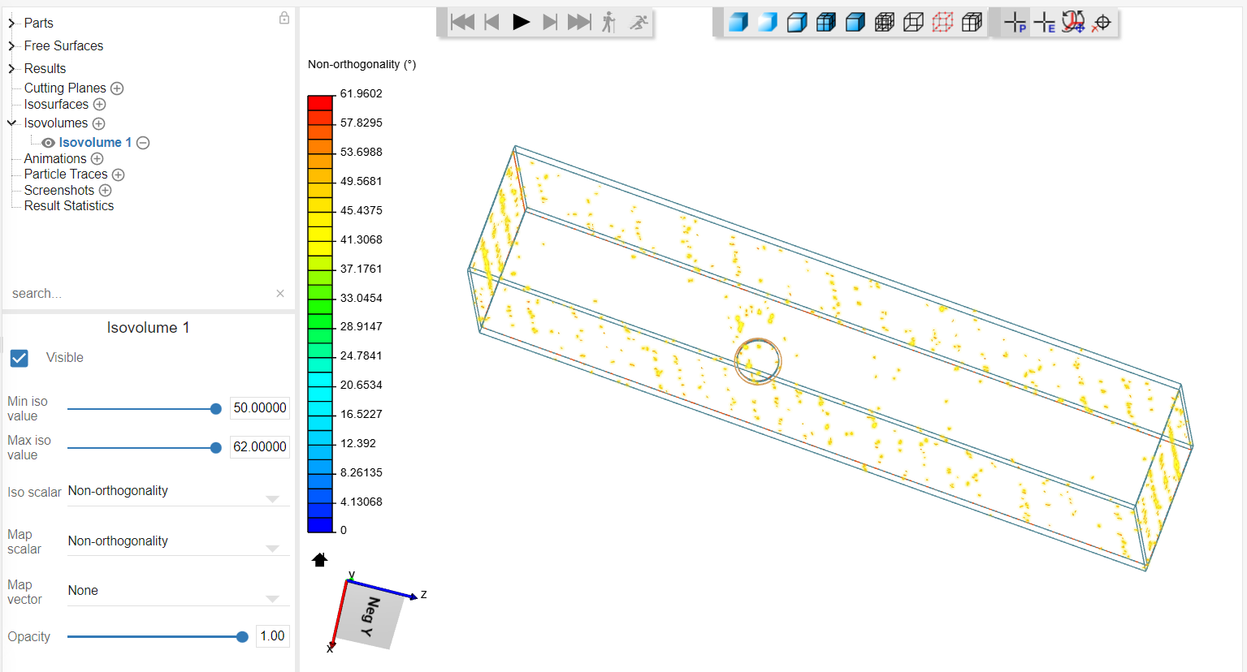Toggle Isovolume 1 eye visibility
The width and height of the screenshot is (1247, 672).
tap(49, 143)
